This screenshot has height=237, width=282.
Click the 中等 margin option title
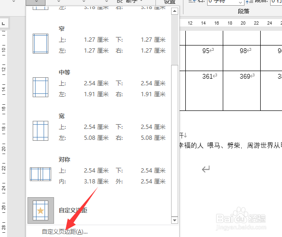[x=64, y=73]
